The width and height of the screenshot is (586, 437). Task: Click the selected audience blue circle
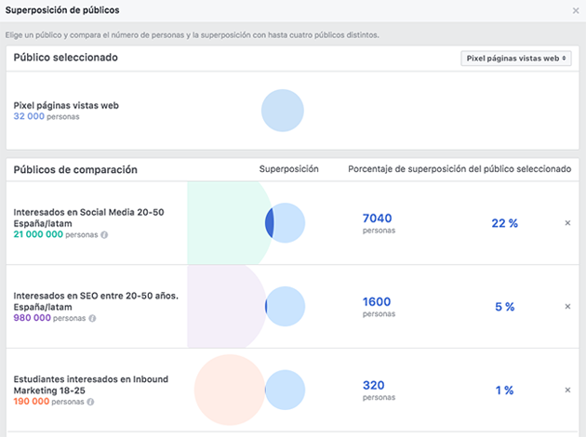[x=283, y=111]
